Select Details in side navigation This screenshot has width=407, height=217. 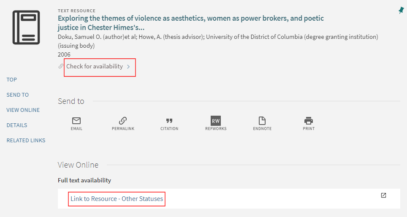pos(17,125)
